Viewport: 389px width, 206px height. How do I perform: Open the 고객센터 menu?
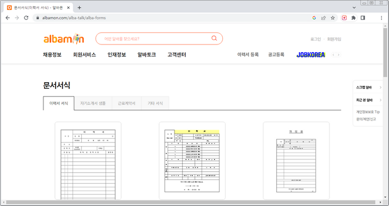(x=177, y=55)
